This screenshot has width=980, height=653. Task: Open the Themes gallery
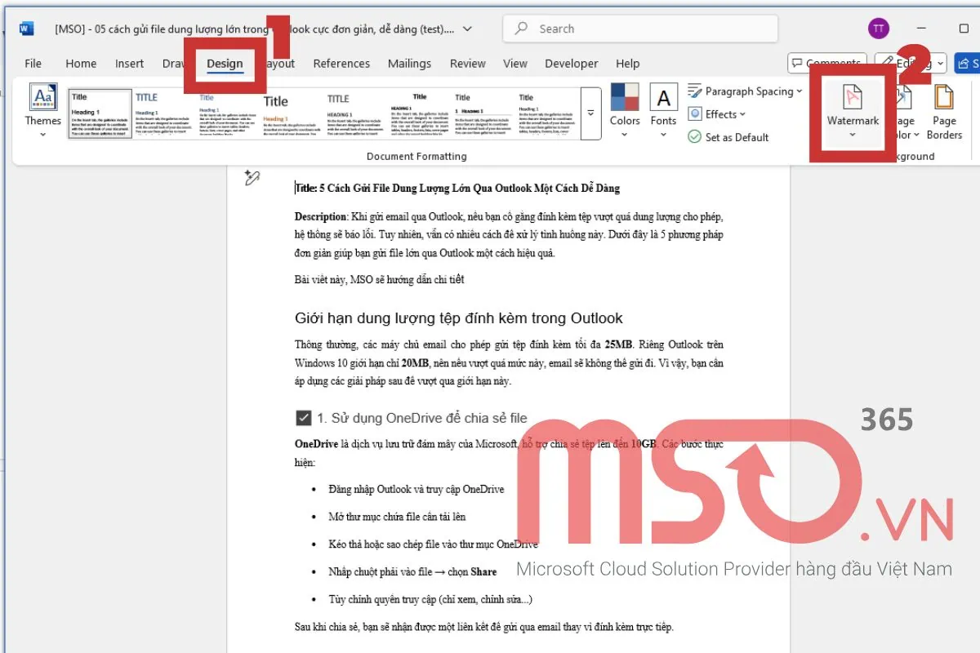[42, 110]
